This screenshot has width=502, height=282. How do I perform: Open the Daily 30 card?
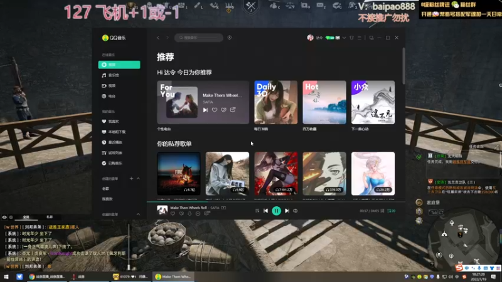[275, 102]
